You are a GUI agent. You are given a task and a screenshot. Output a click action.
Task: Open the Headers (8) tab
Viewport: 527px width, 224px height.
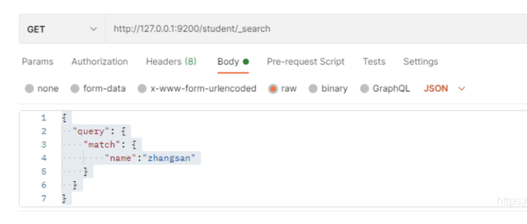pos(171,61)
